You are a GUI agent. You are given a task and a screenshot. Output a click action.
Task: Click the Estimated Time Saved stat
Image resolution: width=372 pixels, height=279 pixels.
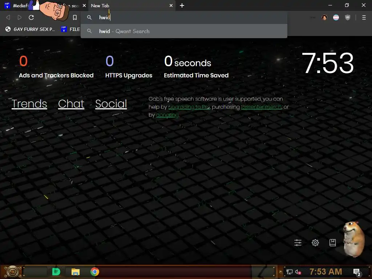(x=196, y=66)
